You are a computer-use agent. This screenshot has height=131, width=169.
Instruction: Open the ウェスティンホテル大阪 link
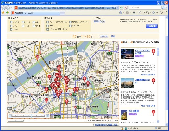142,52
